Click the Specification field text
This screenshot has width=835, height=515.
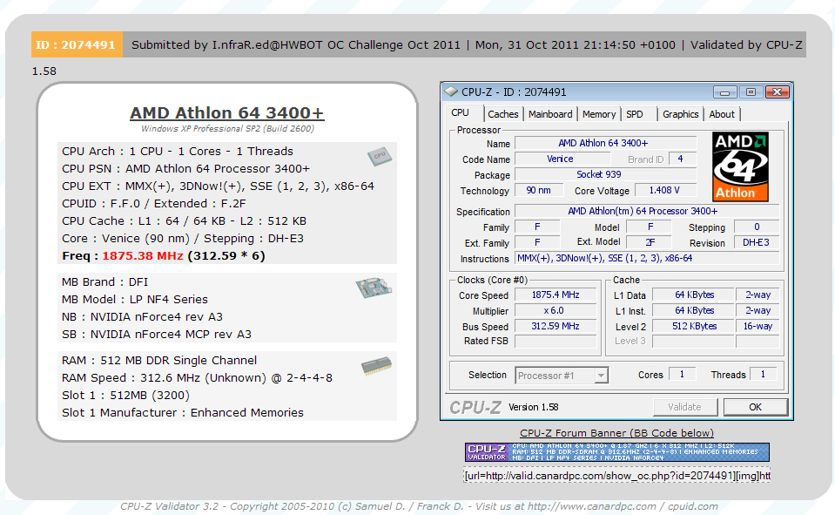click(646, 211)
